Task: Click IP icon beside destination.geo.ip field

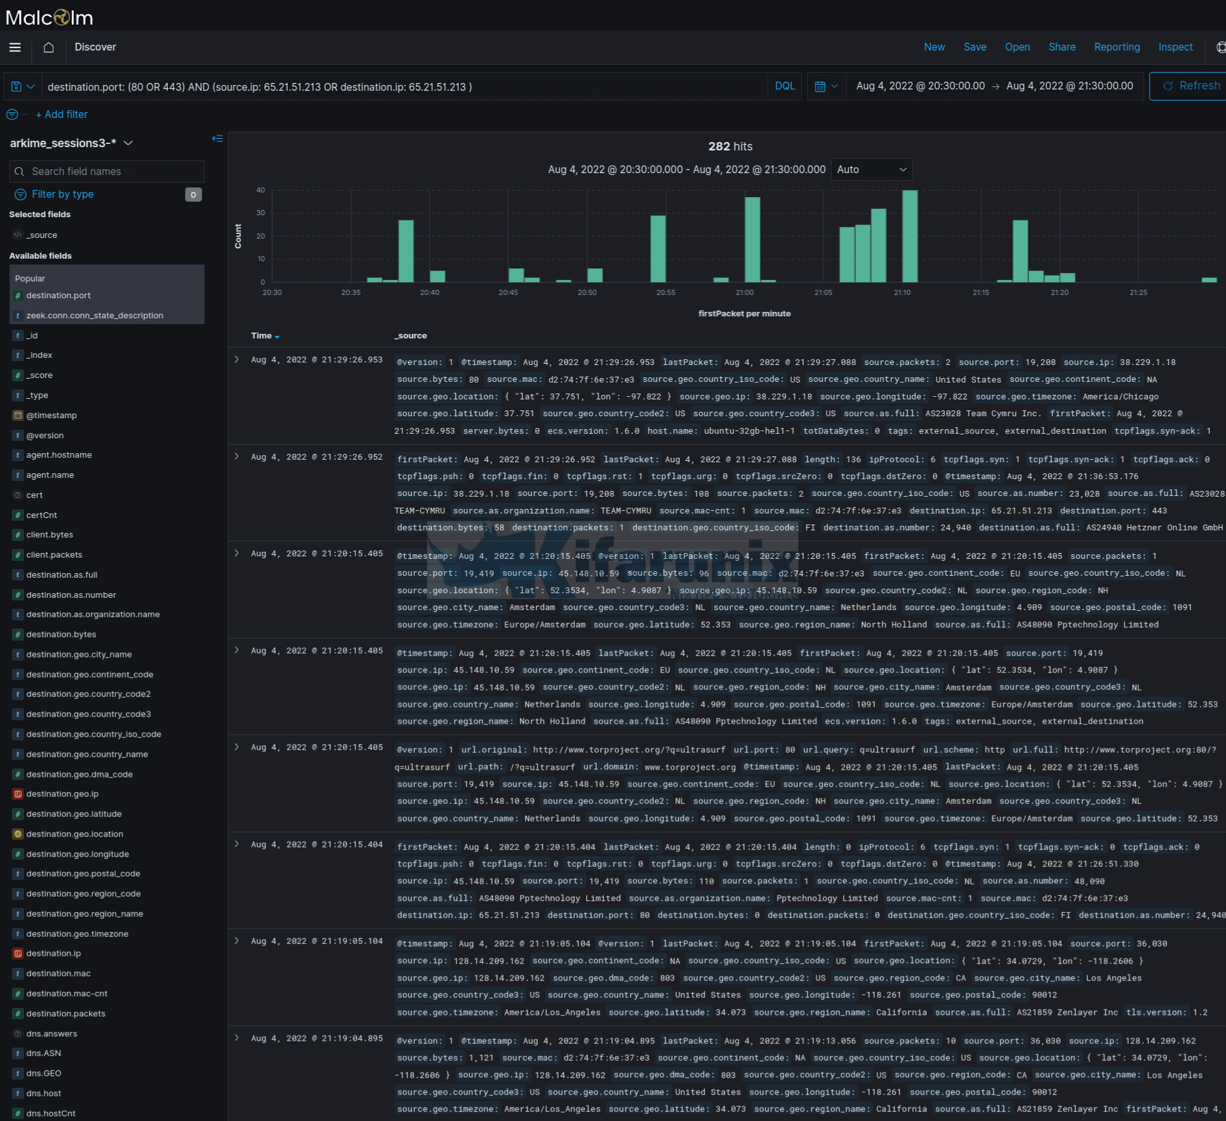Action: coord(18,794)
